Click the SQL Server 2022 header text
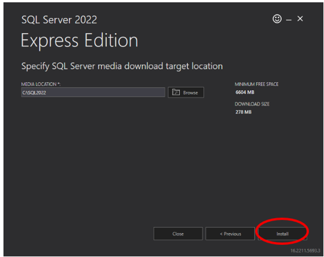Viewport: 324px width, 257px height. point(59,20)
